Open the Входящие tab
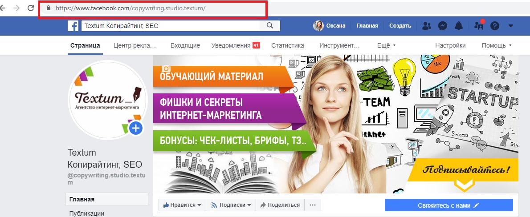This screenshot has height=217, width=530. click(x=185, y=45)
